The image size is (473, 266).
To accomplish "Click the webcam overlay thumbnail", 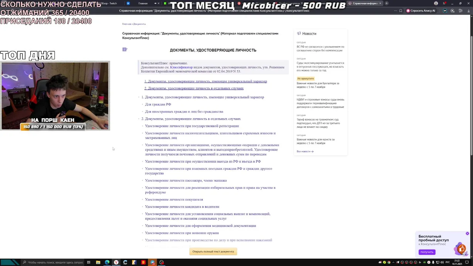I will [55, 96].
